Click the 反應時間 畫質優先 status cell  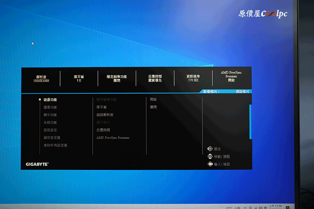point(155,78)
